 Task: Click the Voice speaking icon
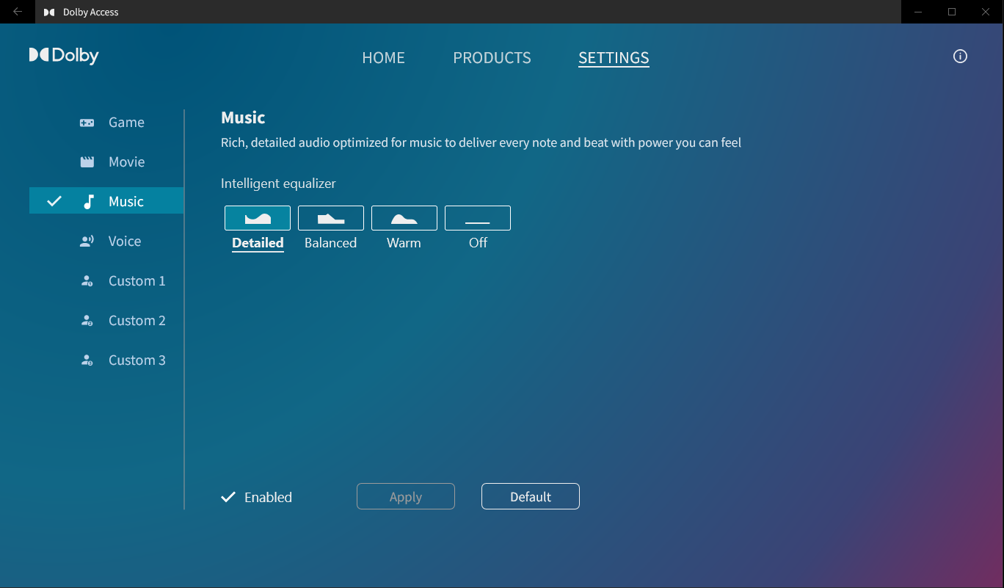point(87,242)
